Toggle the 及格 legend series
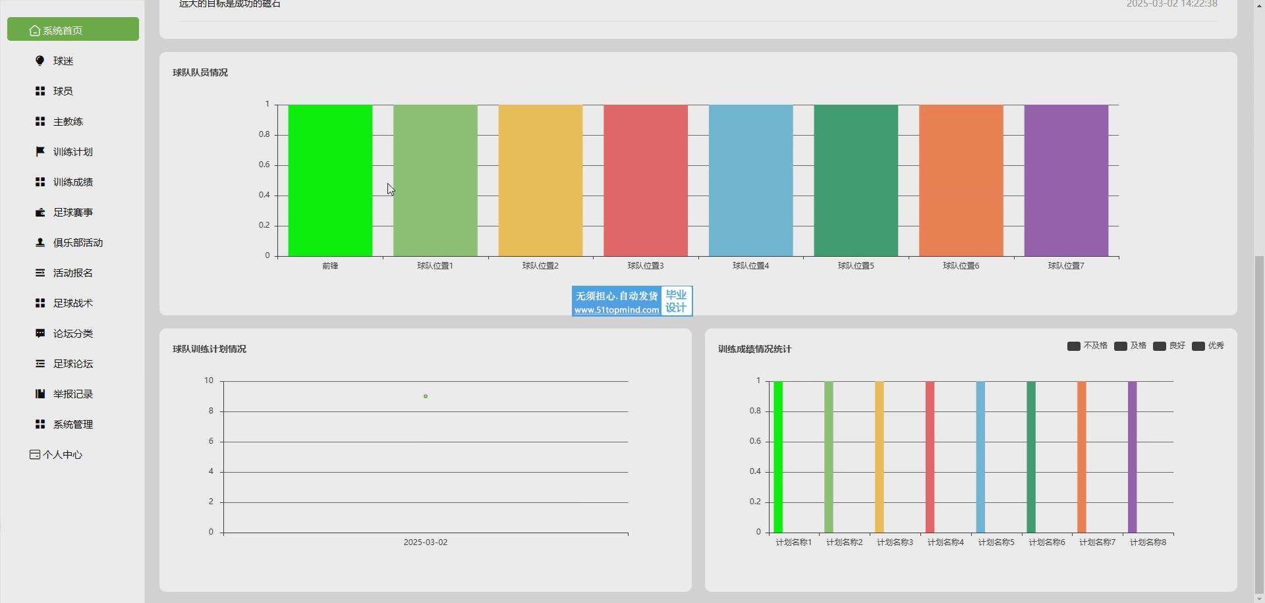1265x603 pixels. coord(1131,346)
